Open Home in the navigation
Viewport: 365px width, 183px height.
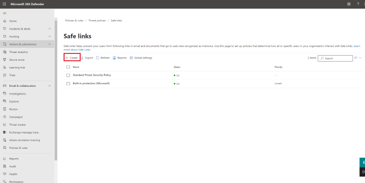pyautogui.click(x=13, y=21)
